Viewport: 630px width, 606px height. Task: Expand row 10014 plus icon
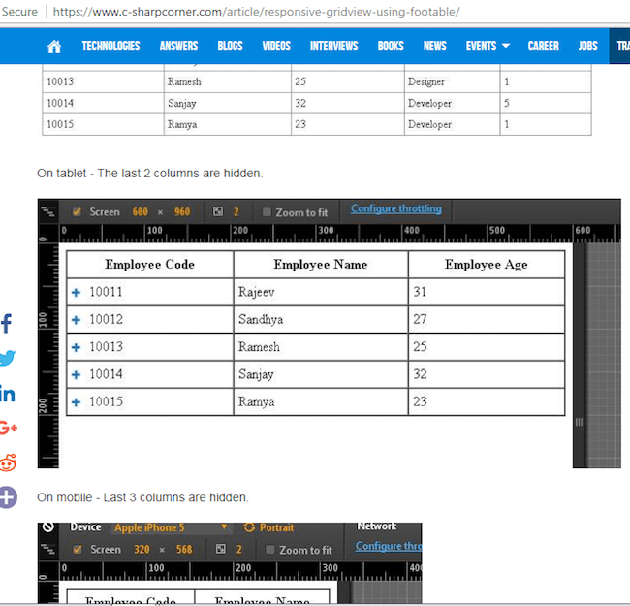(x=76, y=375)
